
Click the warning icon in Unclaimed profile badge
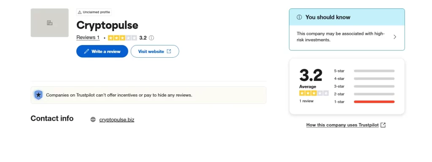click(x=80, y=12)
